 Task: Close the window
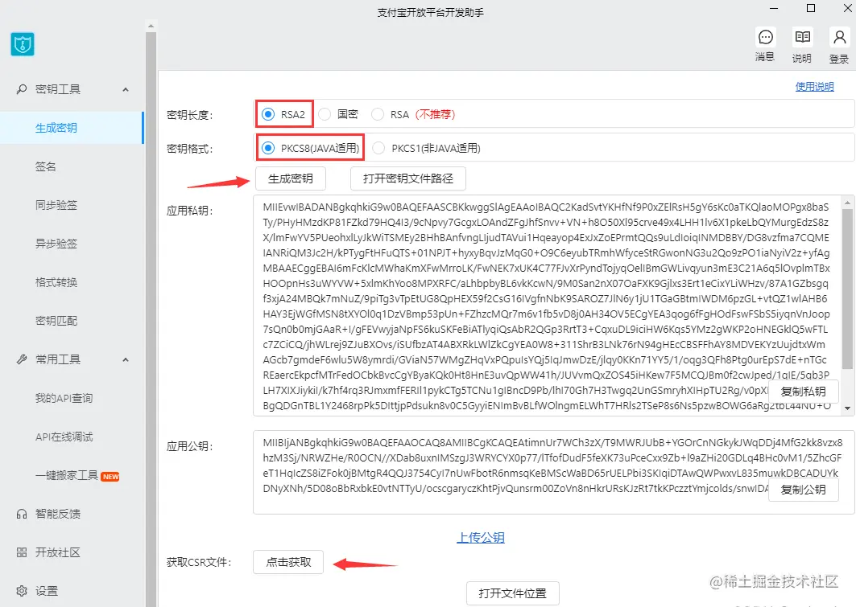coord(849,8)
